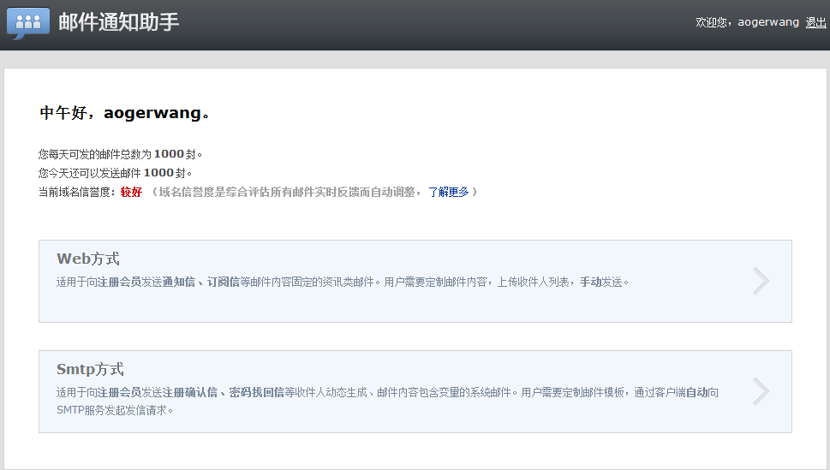This screenshot has width=830, height=470.
Task: Open the 了解更多 link
Action: (x=448, y=192)
